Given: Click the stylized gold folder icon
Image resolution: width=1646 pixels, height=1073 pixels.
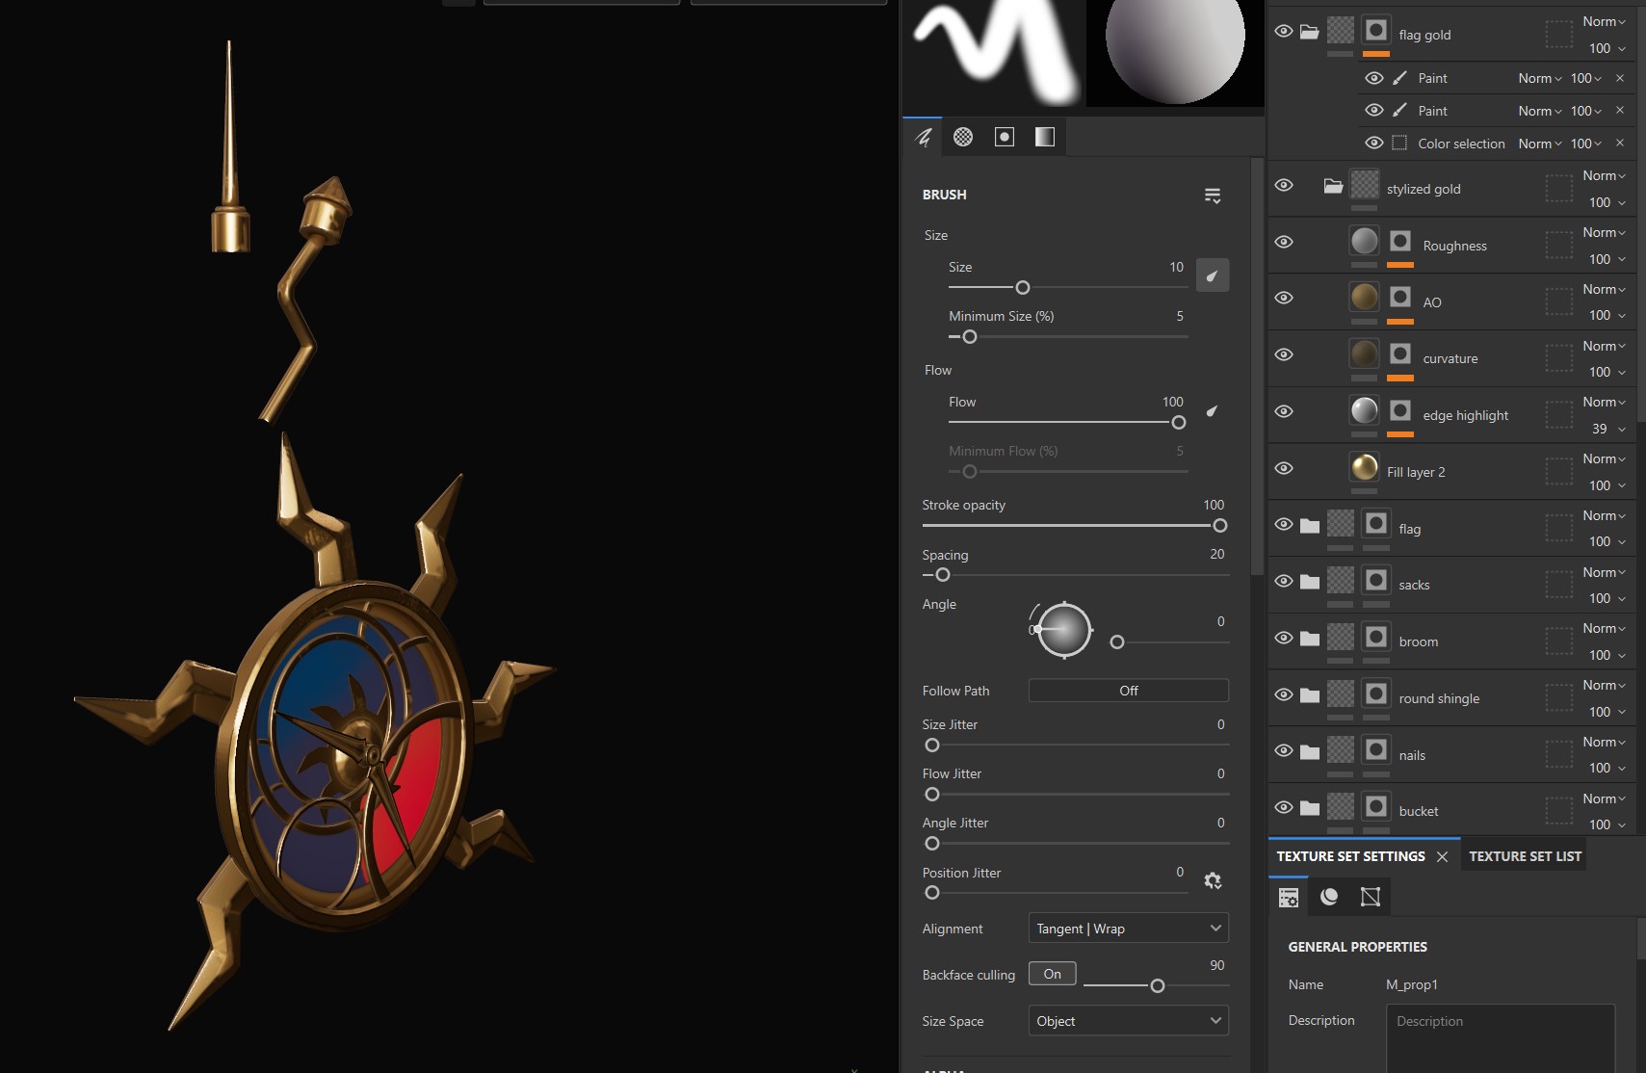Looking at the screenshot, I should pyautogui.click(x=1333, y=186).
